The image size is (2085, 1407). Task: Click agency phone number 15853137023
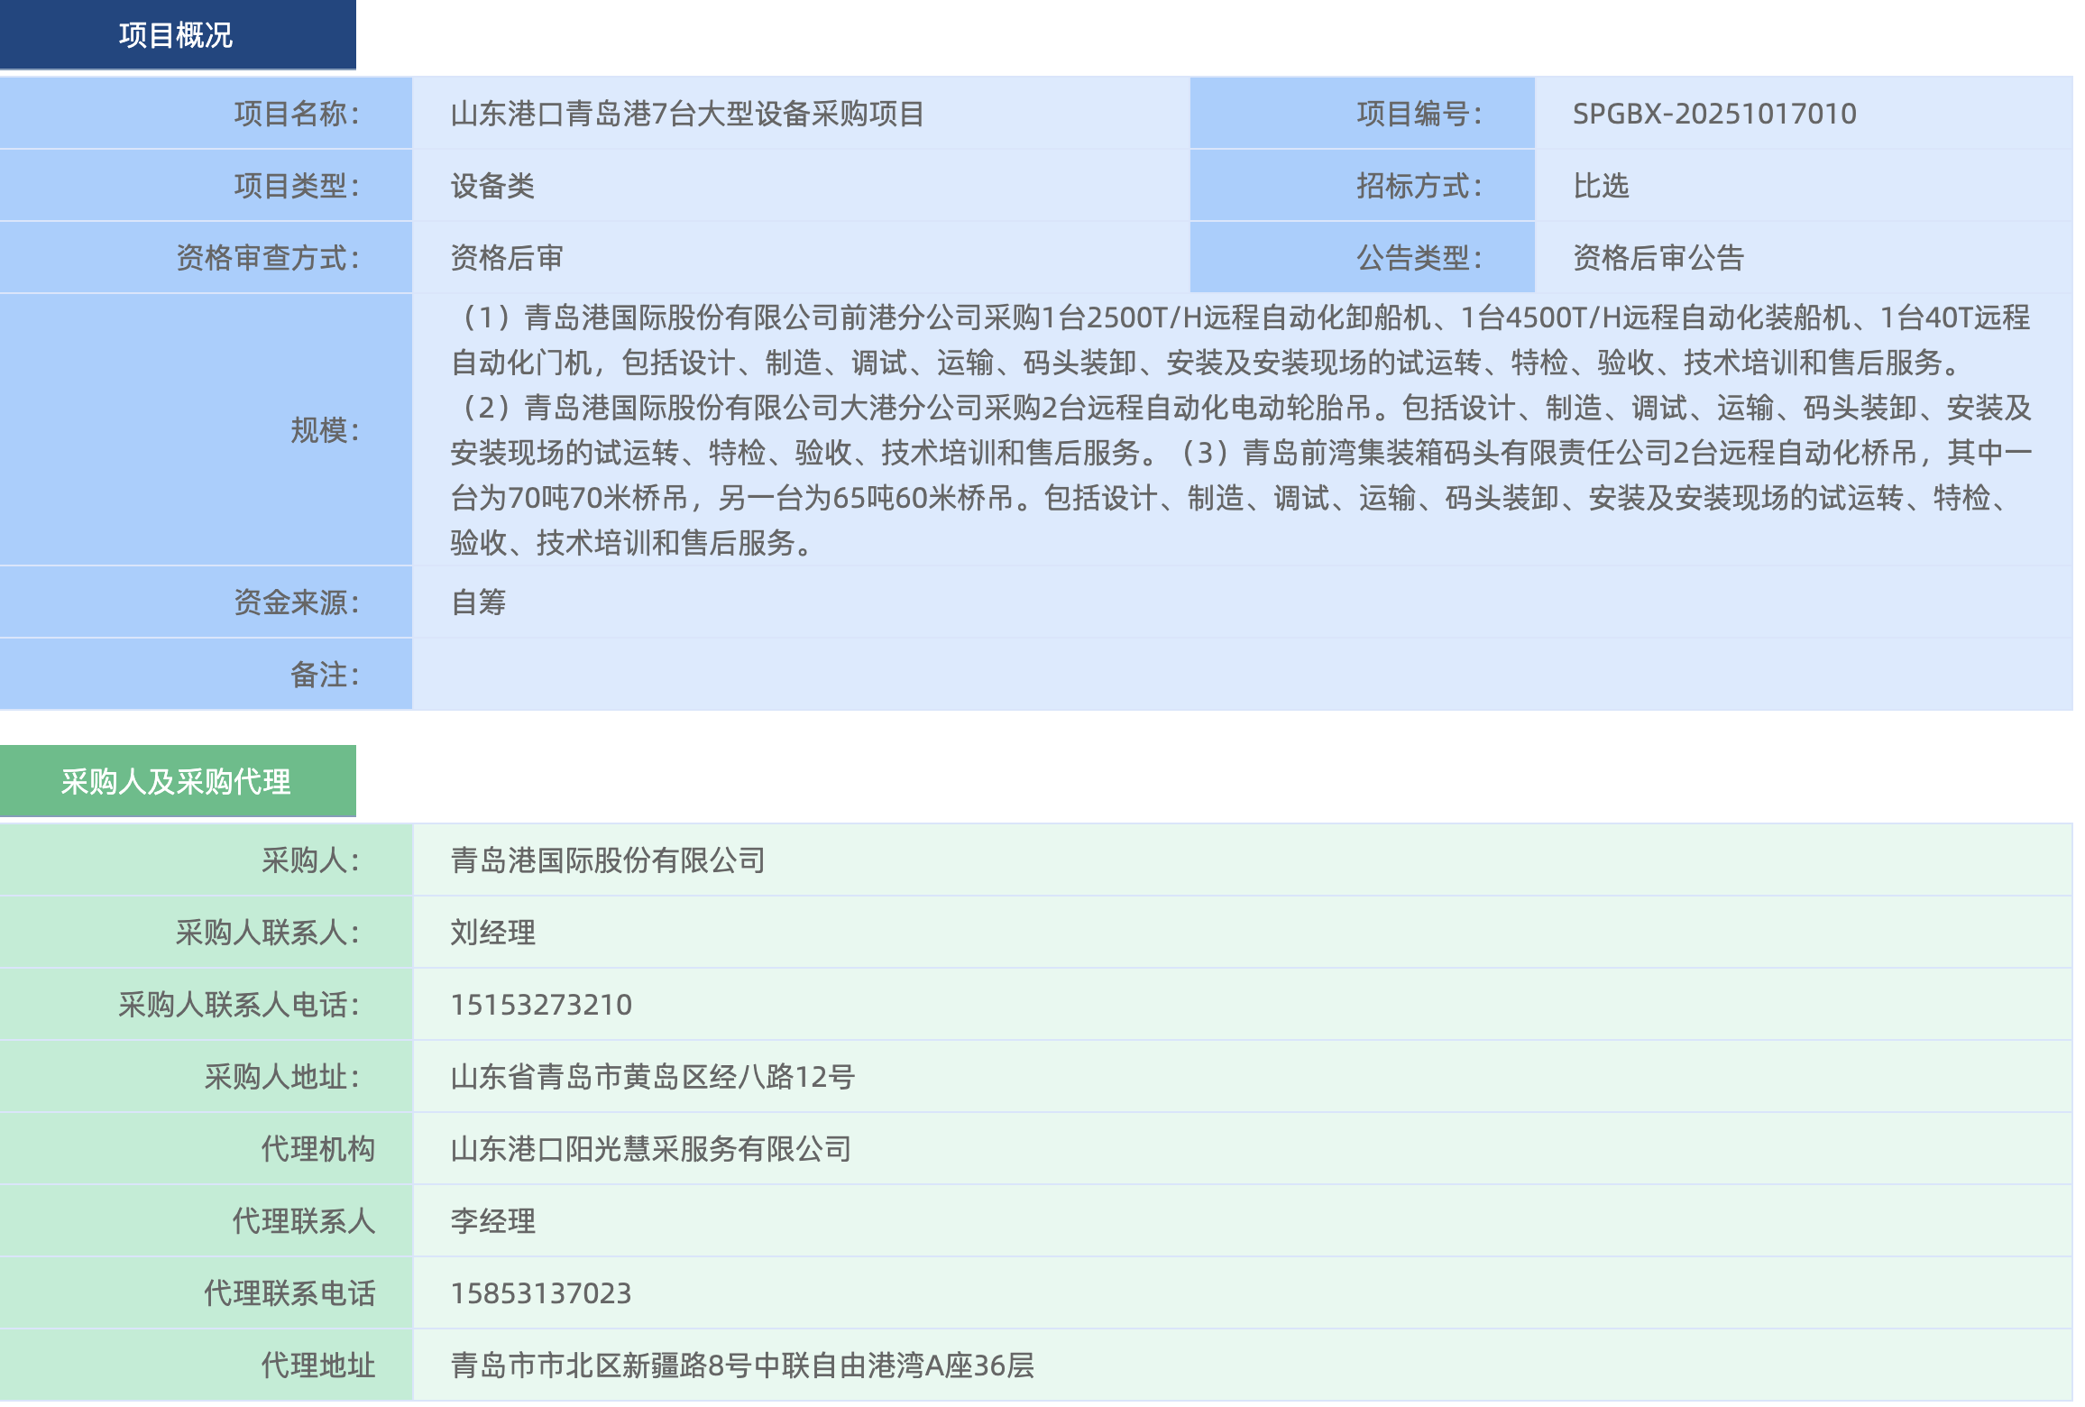541,1293
